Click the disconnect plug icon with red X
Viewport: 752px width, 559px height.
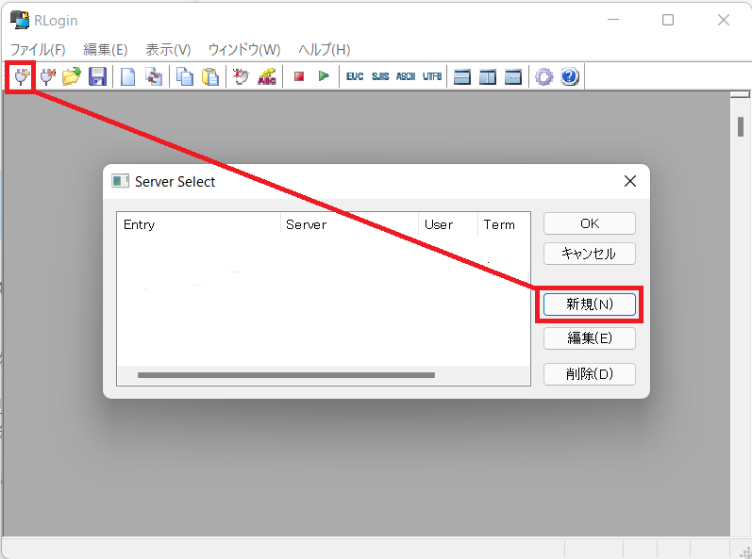(x=47, y=76)
